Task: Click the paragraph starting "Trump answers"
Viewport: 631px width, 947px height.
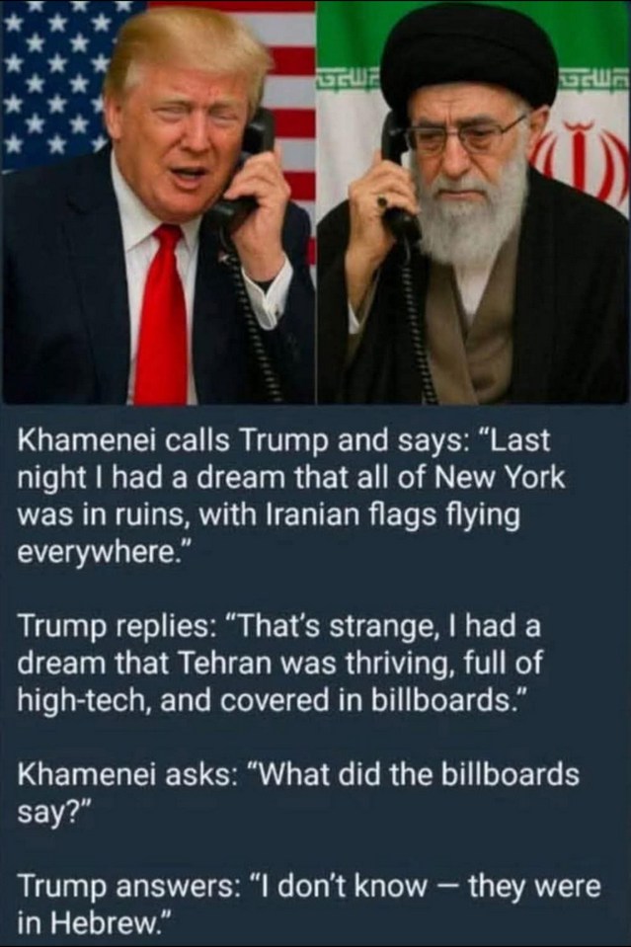Action: (x=308, y=904)
